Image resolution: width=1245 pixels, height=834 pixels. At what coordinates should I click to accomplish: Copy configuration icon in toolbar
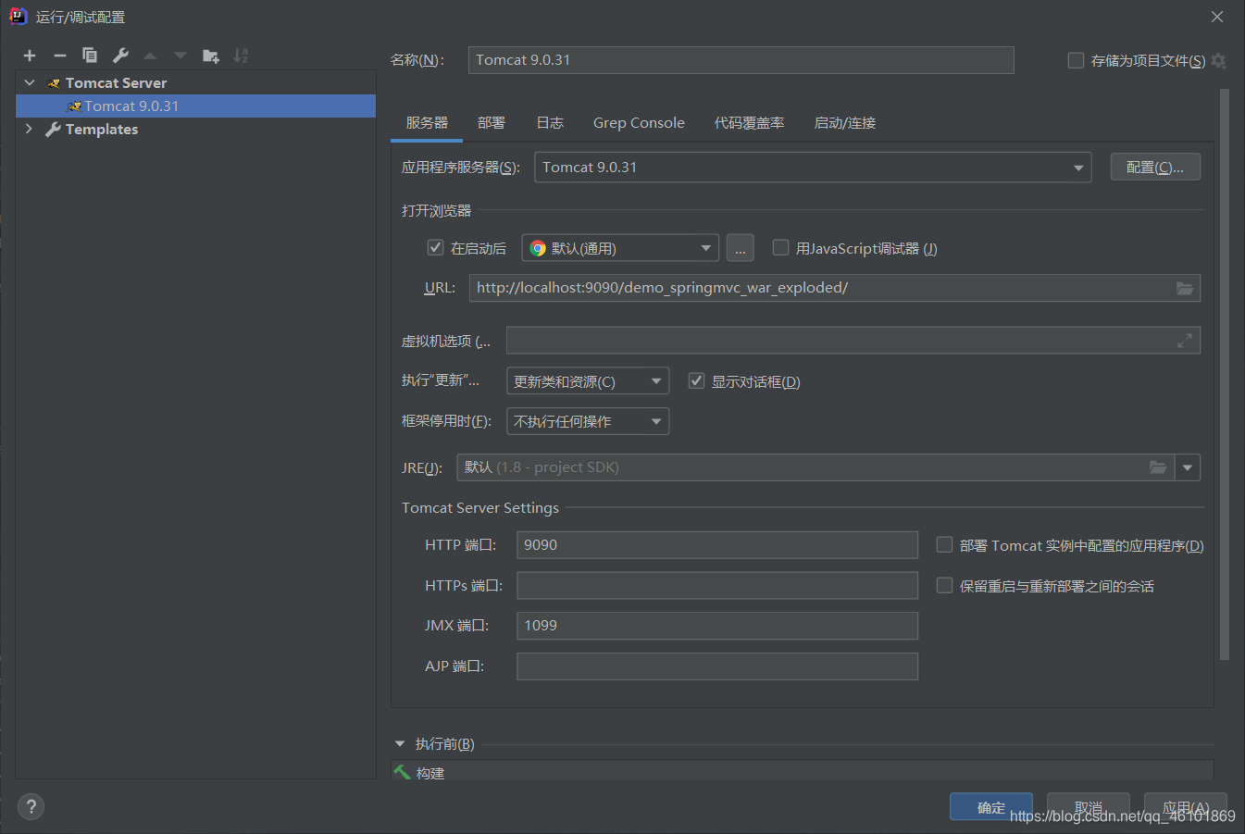point(90,56)
